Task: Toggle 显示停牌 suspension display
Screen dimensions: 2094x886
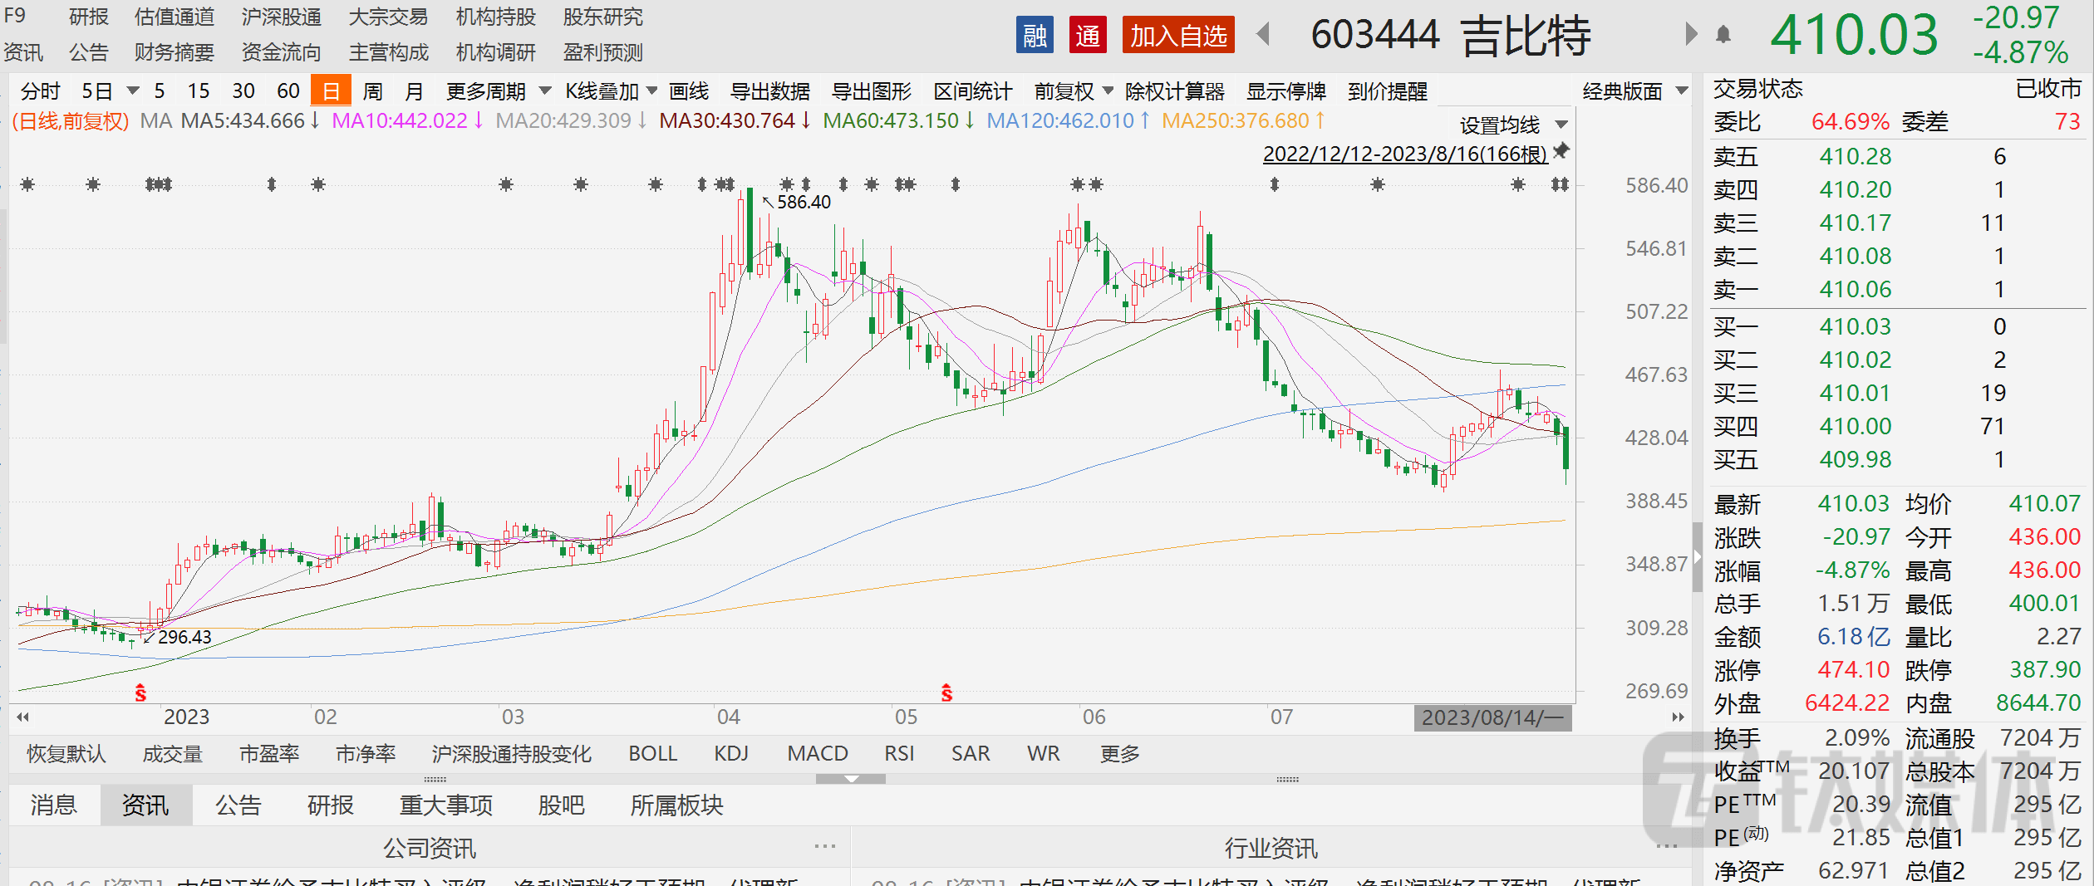Action: tap(1285, 91)
